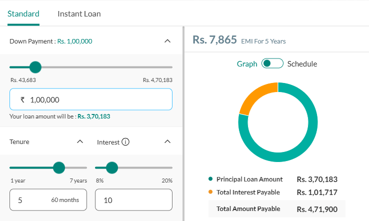This screenshot has width=369, height=221.
Task: Click the interest rate input field showing 10
Action: 133,200
